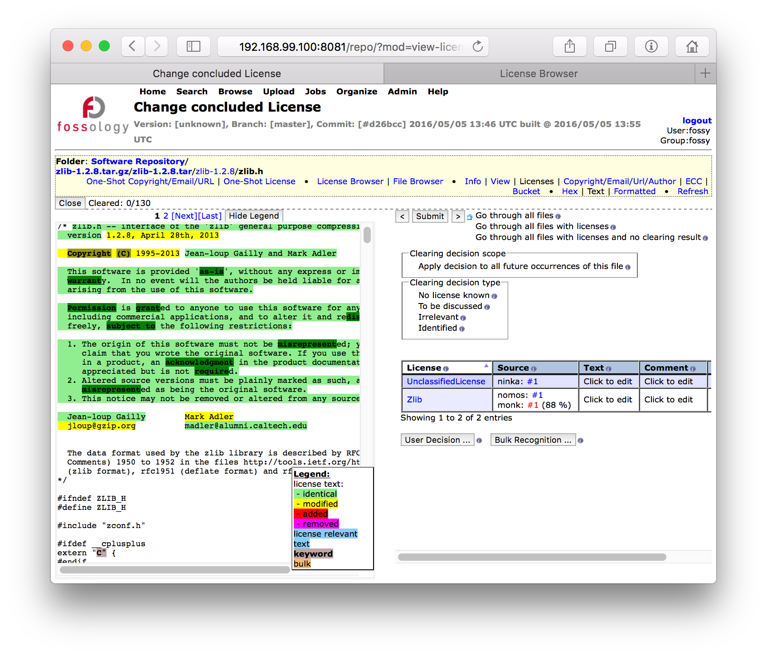Open the UnclassifiedLicense link

point(446,382)
